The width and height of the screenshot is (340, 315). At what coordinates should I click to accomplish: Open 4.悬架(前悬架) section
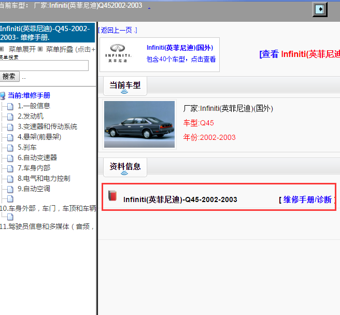click(39, 137)
